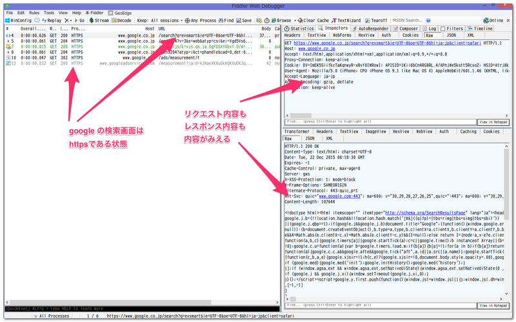Screen dimensions: 516x322
Task: Tear off the inspector panel
Action: (377, 21)
